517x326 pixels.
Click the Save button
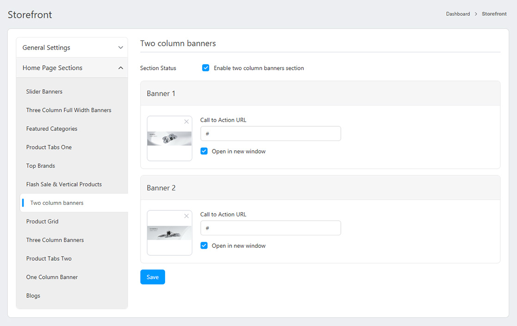click(x=153, y=277)
